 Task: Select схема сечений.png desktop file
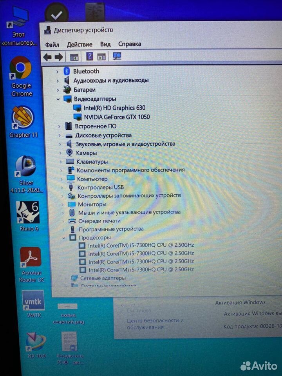pyautogui.click(x=68, y=314)
